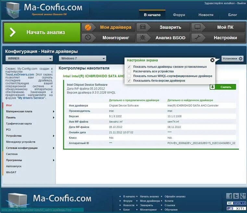
Task: Select PCI in the sidebar
Action: 8,130
